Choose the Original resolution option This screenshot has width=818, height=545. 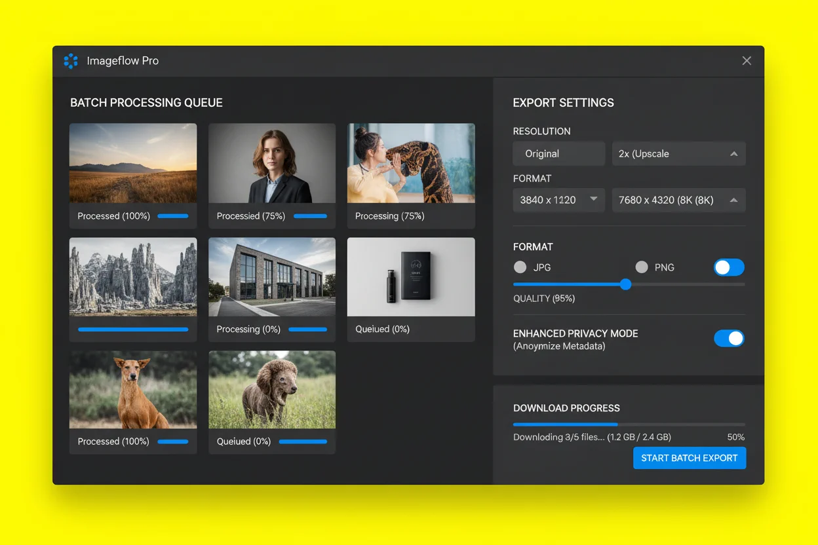[x=558, y=154]
